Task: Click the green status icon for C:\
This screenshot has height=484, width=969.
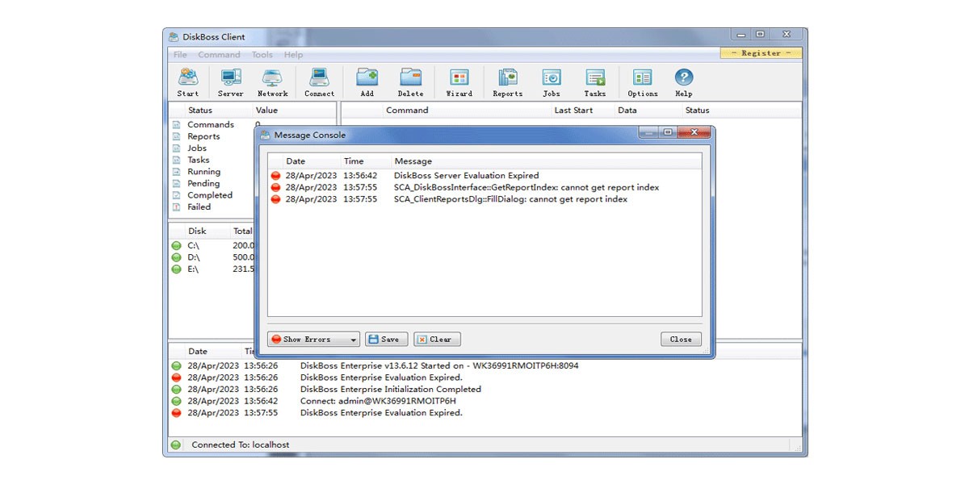Action: click(x=176, y=246)
